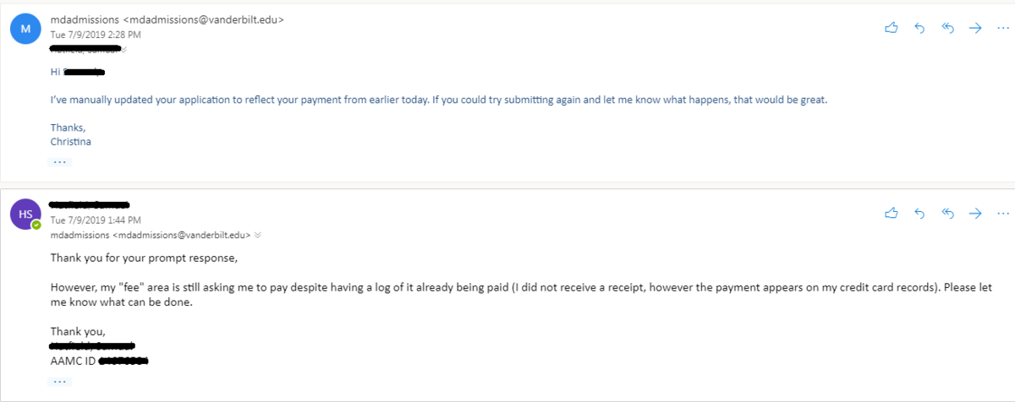The image size is (1015, 402).
Task: Forward the second email about fee
Action: 974,215
